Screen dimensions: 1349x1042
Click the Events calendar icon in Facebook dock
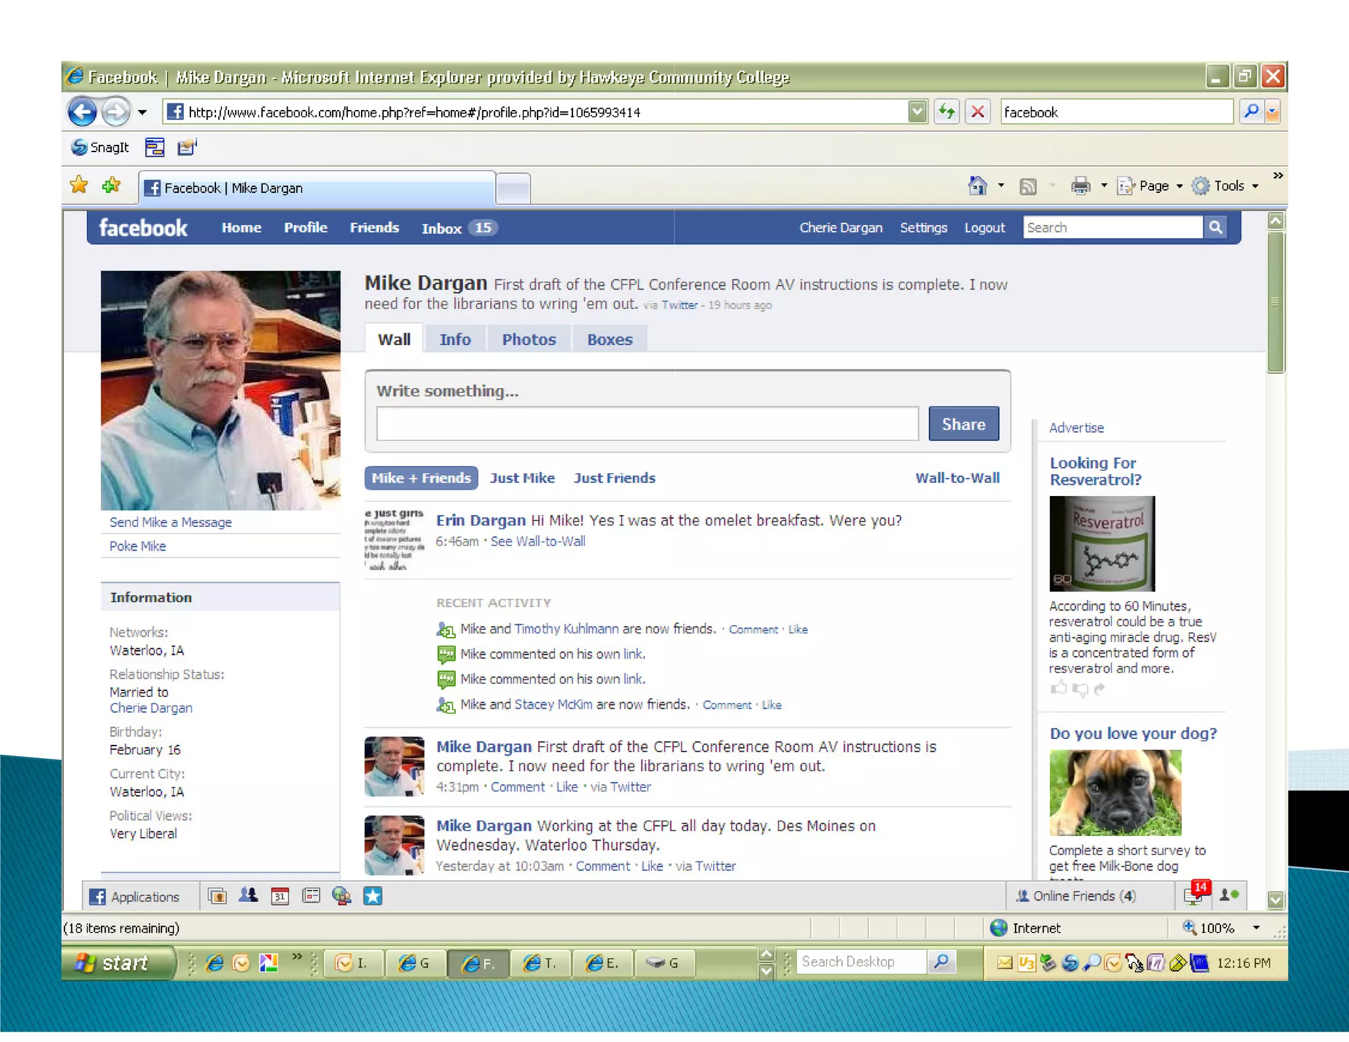tap(280, 896)
